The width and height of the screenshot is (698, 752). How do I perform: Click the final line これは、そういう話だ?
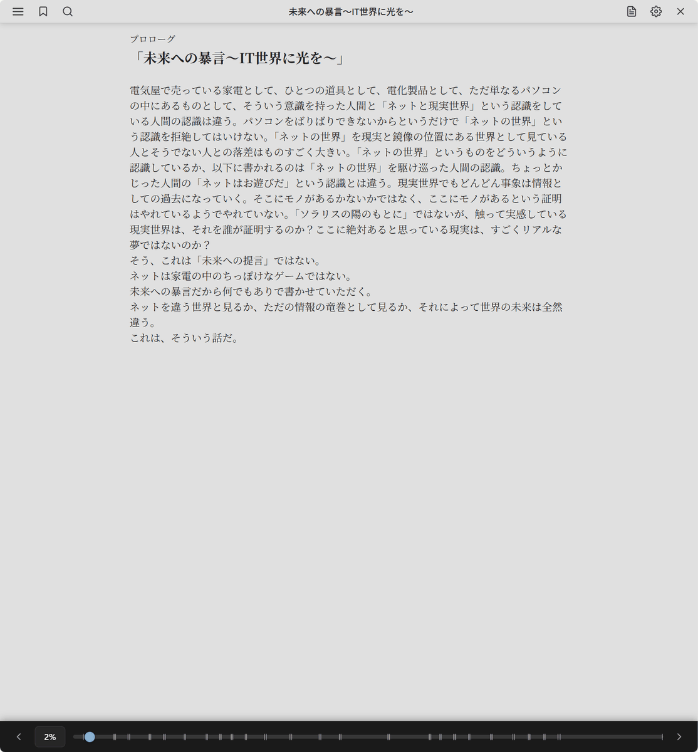pyautogui.click(x=184, y=338)
